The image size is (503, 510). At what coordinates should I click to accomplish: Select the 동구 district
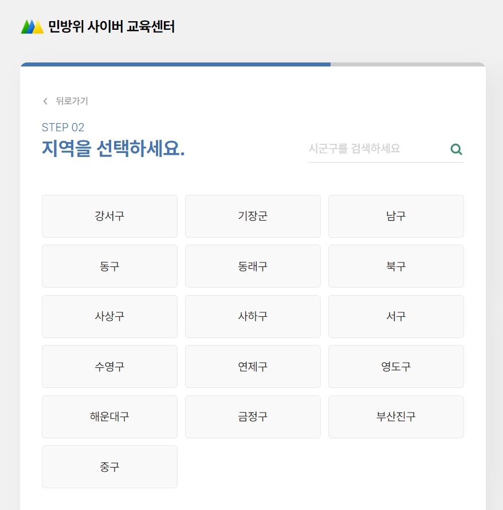click(109, 266)
